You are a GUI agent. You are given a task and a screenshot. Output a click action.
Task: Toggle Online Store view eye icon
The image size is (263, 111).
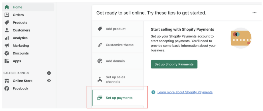tap(49, 81)
